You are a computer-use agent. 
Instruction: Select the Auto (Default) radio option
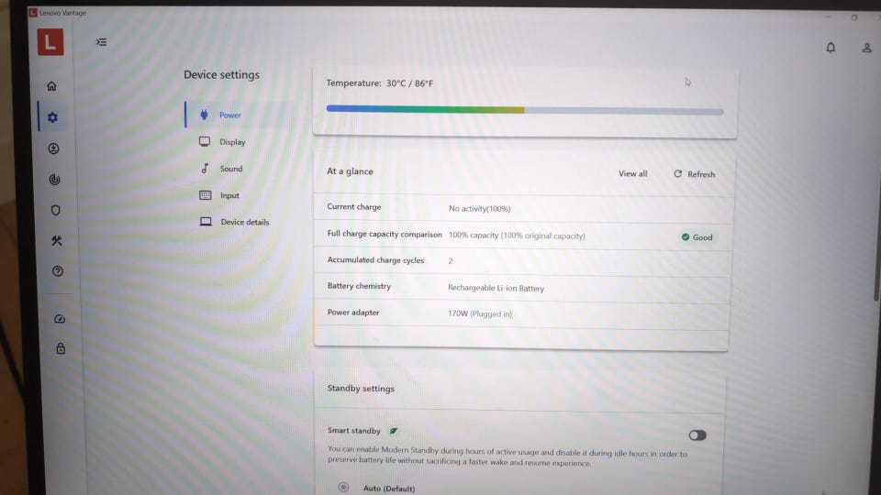click(x=343, y=487)
